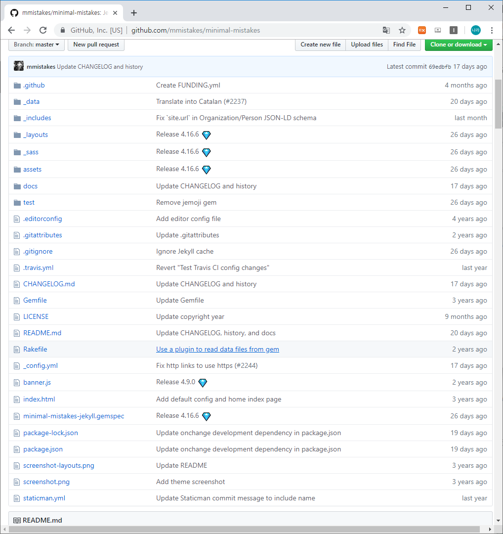This screenshot has height=534, width=503.
Task: Click 'Fix http links to use https (#2244)'
Action: click(207, 366)
